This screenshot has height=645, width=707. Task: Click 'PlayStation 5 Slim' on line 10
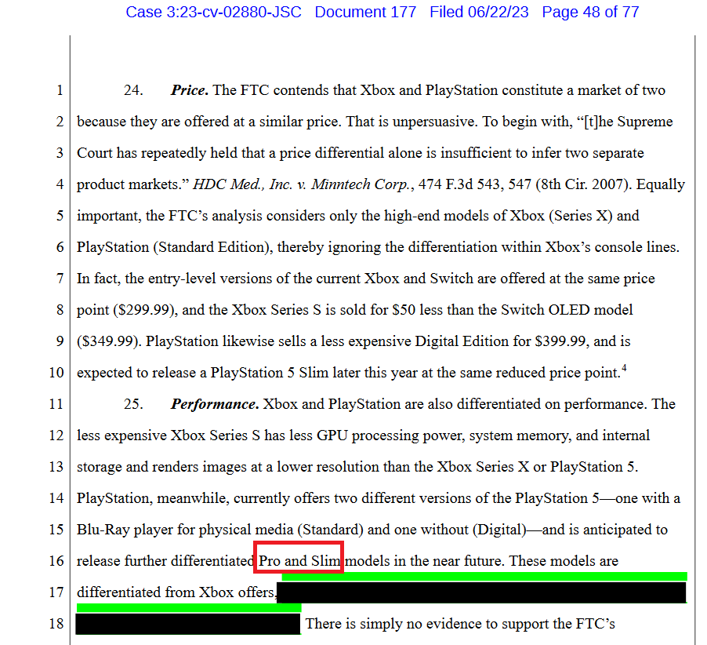[270, 373]
